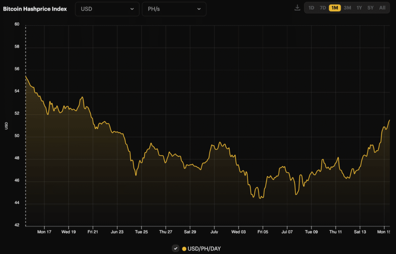Download the chart data via download icon
Screen dimensions: 396x254
(x=297, y=8)
